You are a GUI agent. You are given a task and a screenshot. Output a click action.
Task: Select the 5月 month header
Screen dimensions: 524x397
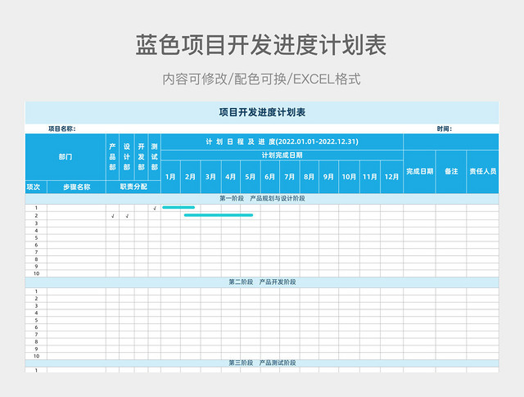point(251,177)
